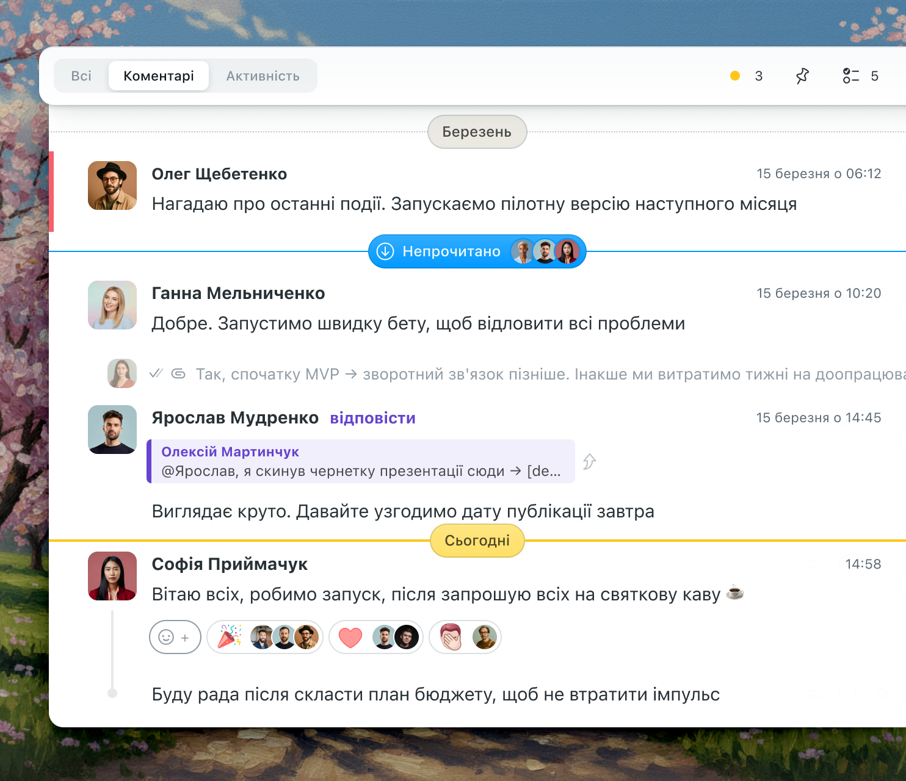Select the Коментарі tab
This screenshot has width=906, height=781.
tap(159, 76)
